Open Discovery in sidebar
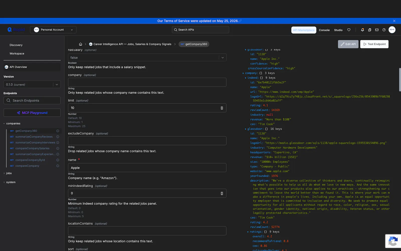 [16, 45]
